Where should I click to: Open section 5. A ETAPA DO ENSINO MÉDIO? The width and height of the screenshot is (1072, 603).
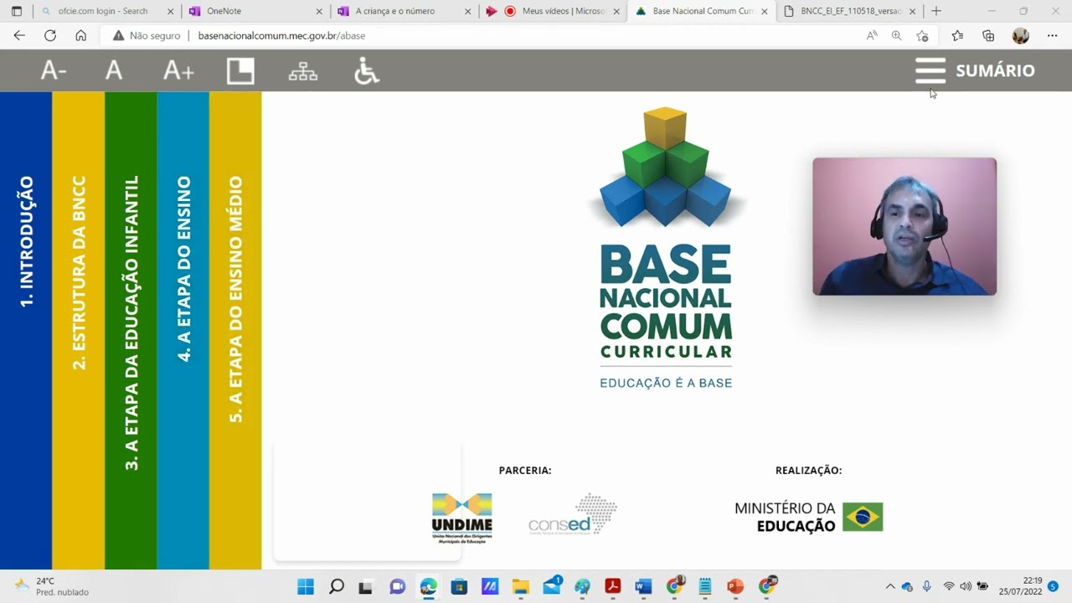pos(235,330)
